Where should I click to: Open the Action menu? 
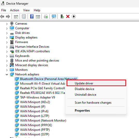[x=14, y=10]
